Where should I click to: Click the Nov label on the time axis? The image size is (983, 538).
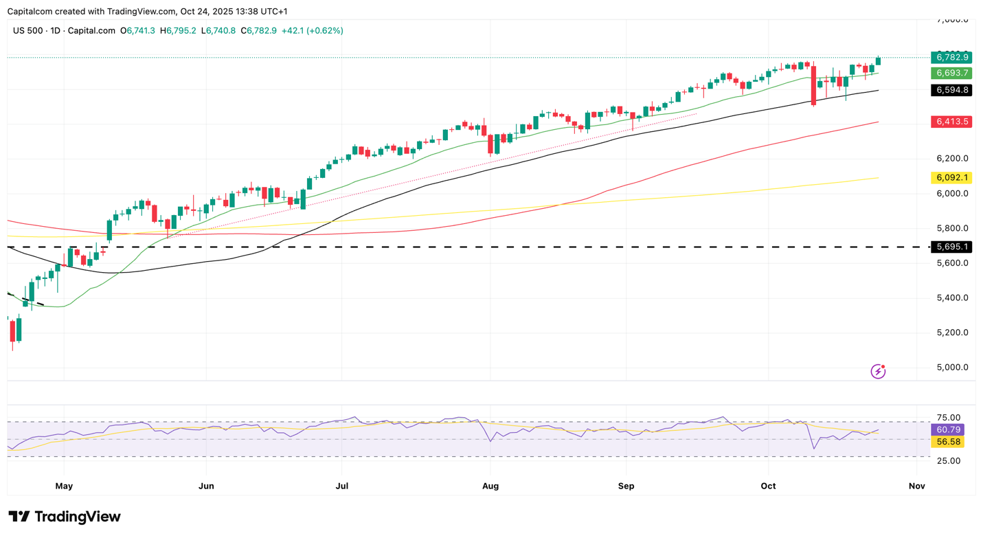click(x=916, y=486)
